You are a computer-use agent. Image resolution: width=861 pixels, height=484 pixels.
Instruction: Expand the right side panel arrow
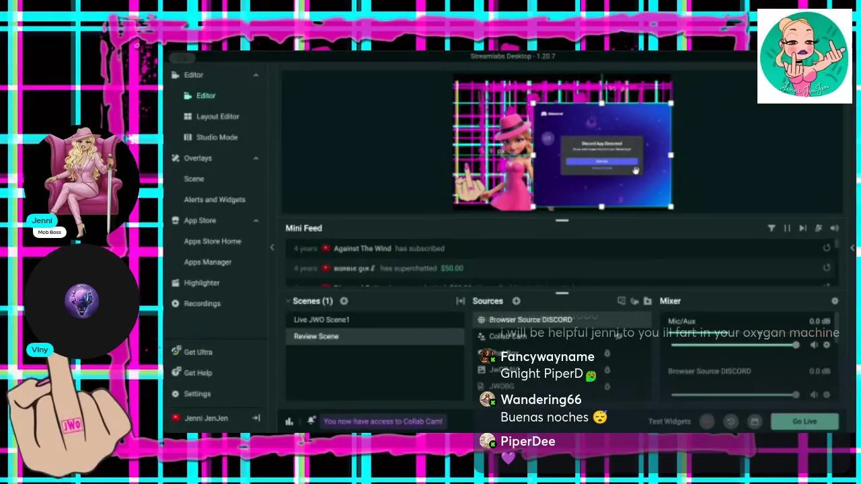pos(852,248)
